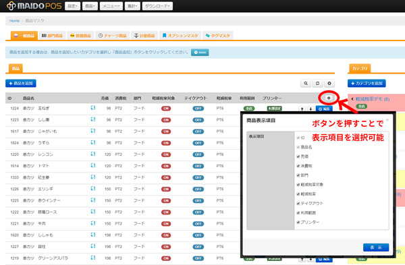
Task: Open the gear settings button beside refresh
Action: 329,84
